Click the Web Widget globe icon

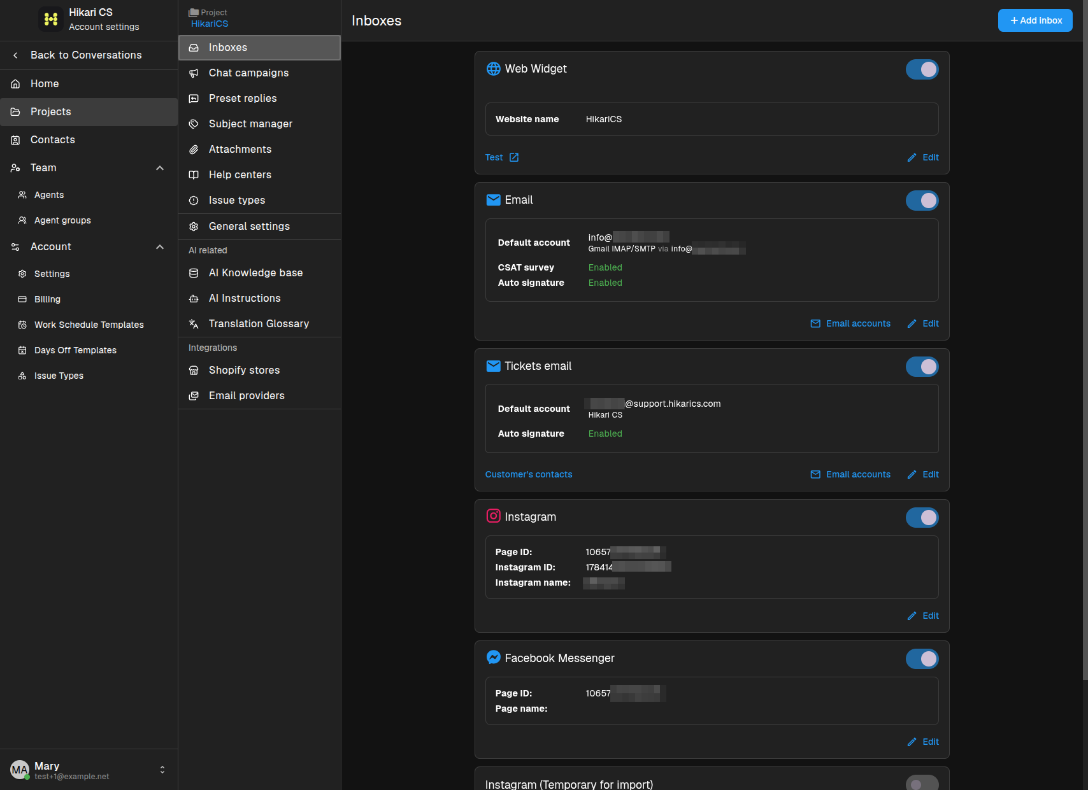click(x=493, y=69)
